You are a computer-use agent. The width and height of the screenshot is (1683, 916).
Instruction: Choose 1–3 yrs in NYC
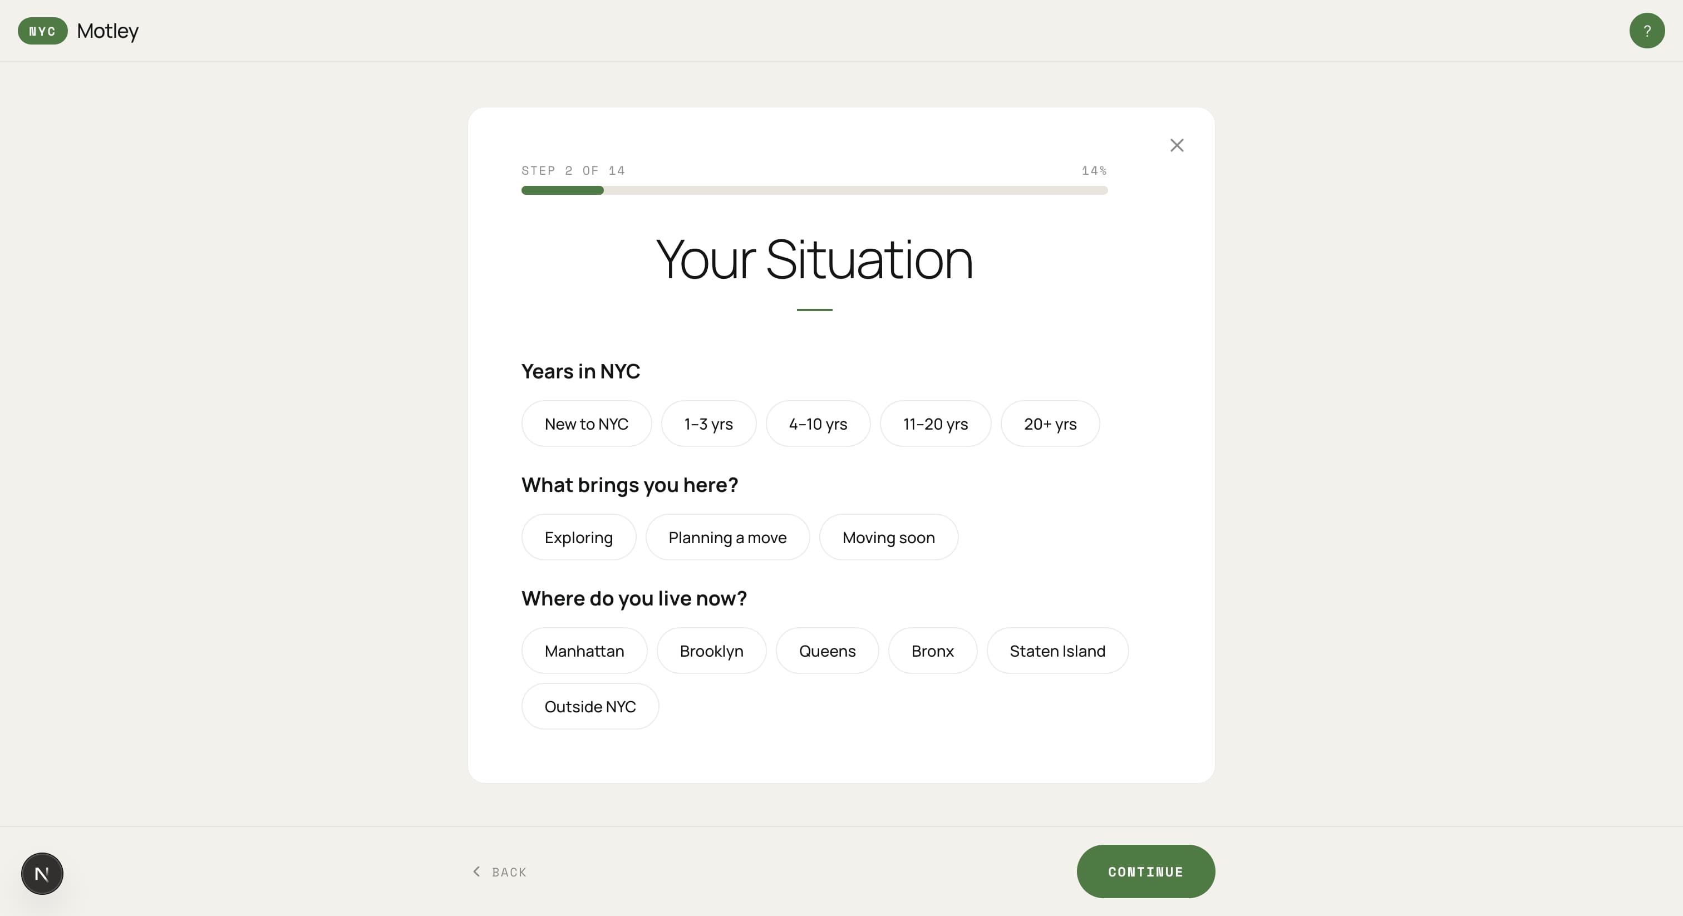point(708,424)
